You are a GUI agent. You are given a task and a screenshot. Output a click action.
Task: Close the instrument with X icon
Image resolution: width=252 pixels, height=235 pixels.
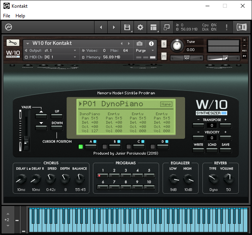tap(244, 40)
